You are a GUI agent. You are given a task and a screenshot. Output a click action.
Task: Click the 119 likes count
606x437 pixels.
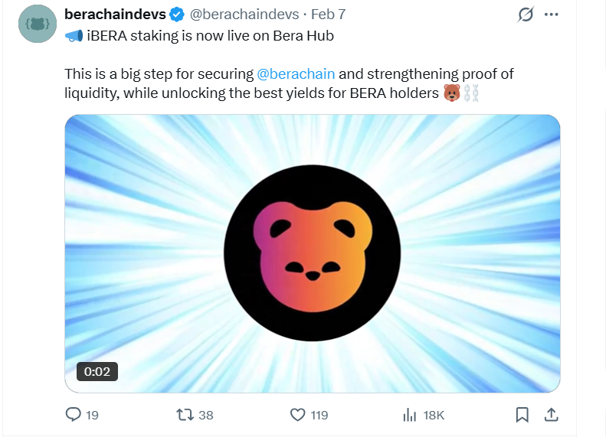319,415
